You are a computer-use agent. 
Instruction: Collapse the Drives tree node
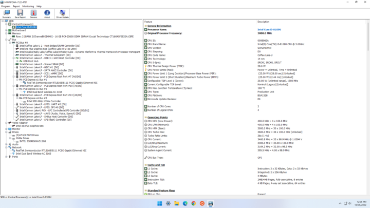6,132
